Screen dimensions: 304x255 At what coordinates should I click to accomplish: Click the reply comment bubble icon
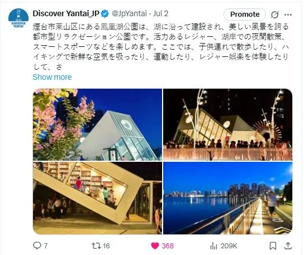tap(37, 246)
